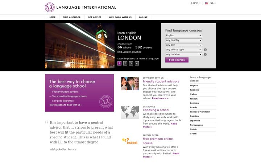Select Arabic in learn abroad list
This screenshot has width=261, height=163.
194,108
